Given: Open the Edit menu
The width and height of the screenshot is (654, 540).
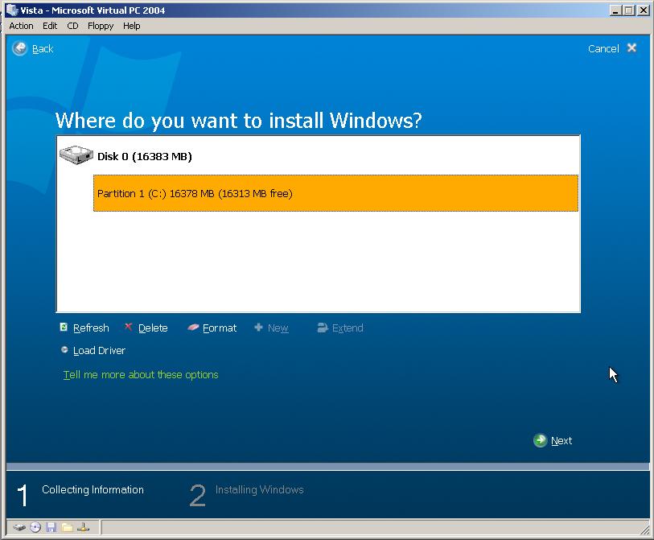Looking at the screenshot, I should pyautogui.click(x=50, y=26).
